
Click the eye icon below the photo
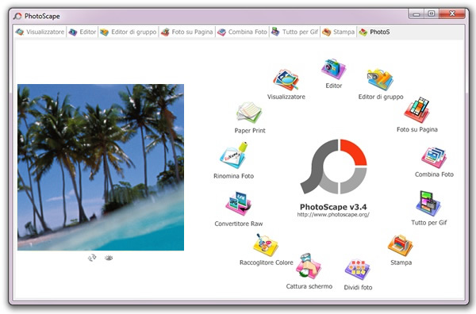click(x=109, y=258)
